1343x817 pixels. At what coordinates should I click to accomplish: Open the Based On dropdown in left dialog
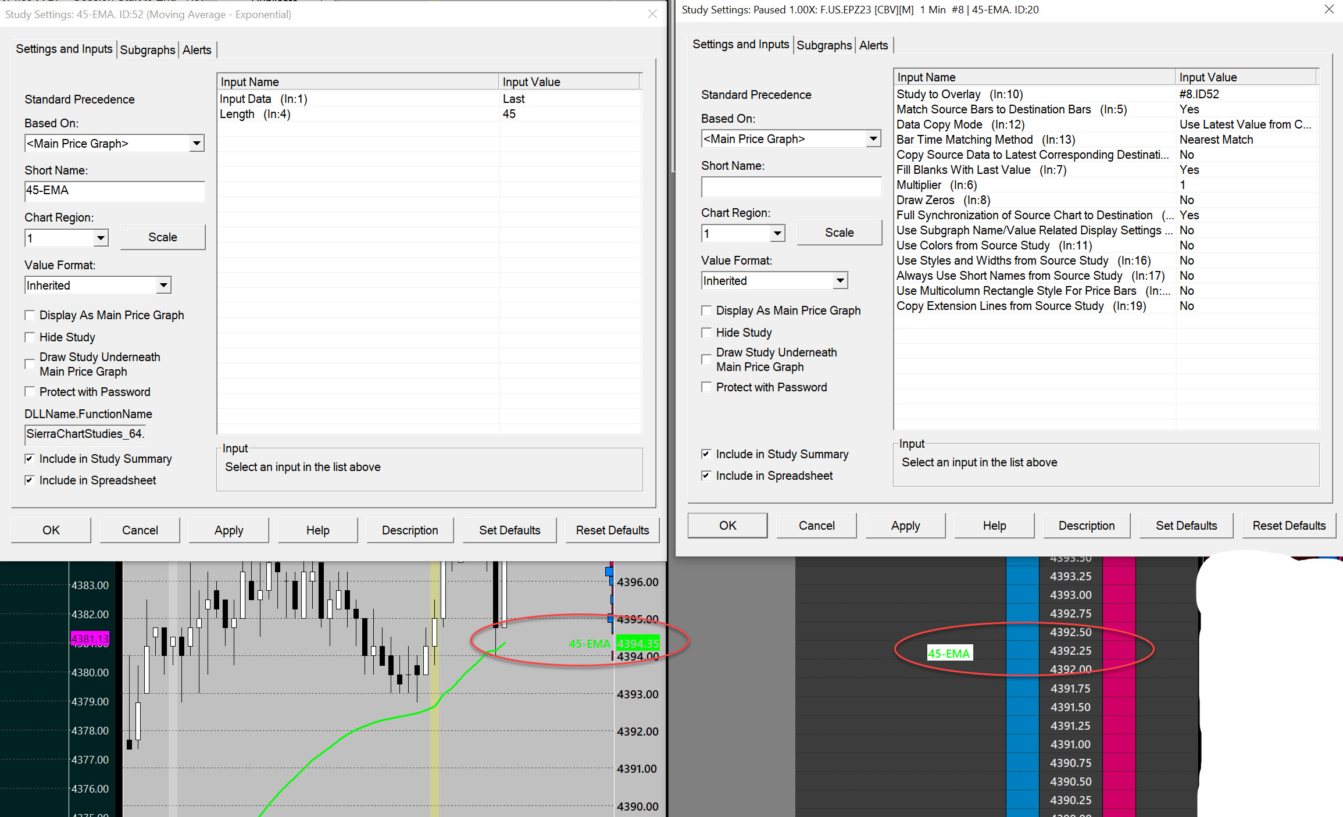[197, 143]
